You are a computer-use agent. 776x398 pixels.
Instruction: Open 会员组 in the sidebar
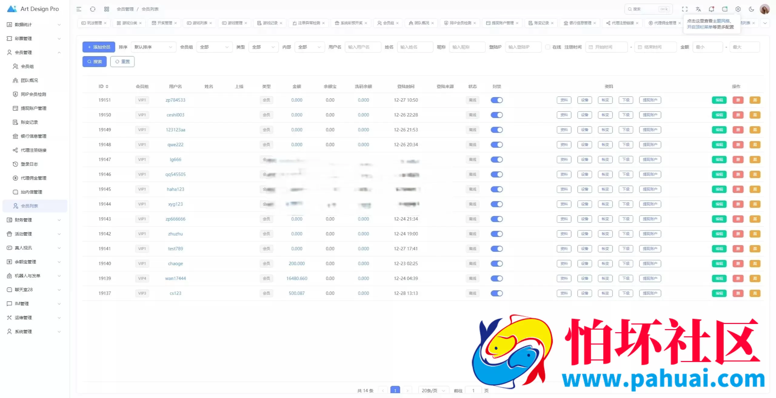(x=35, y=66)
